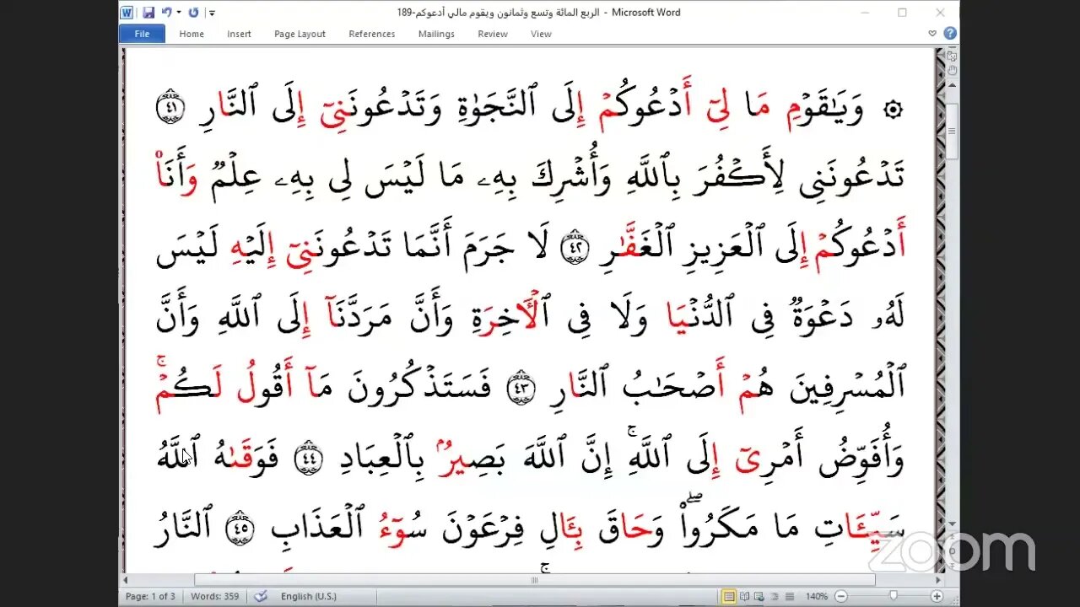Open the Review ribbon tab
Screen dimensions: 1080x607
pyautogui.click(x=493, y=34)
